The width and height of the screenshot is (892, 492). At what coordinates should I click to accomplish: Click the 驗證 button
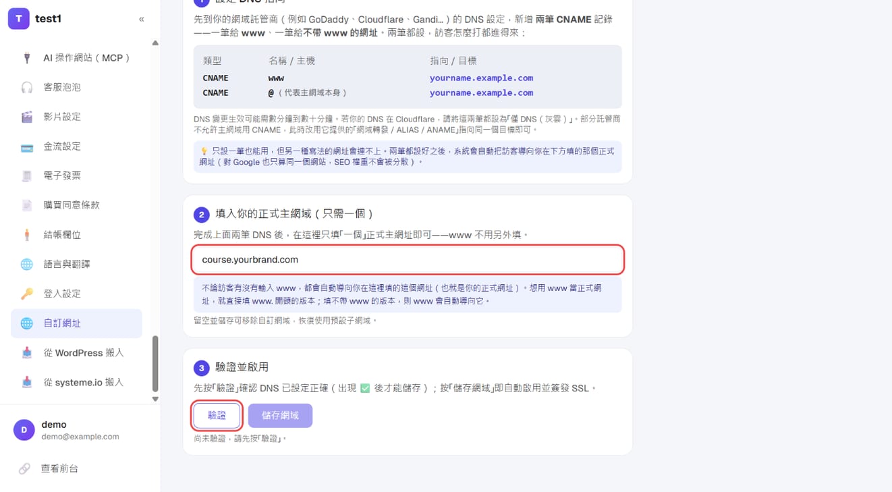tap(217, 415)
